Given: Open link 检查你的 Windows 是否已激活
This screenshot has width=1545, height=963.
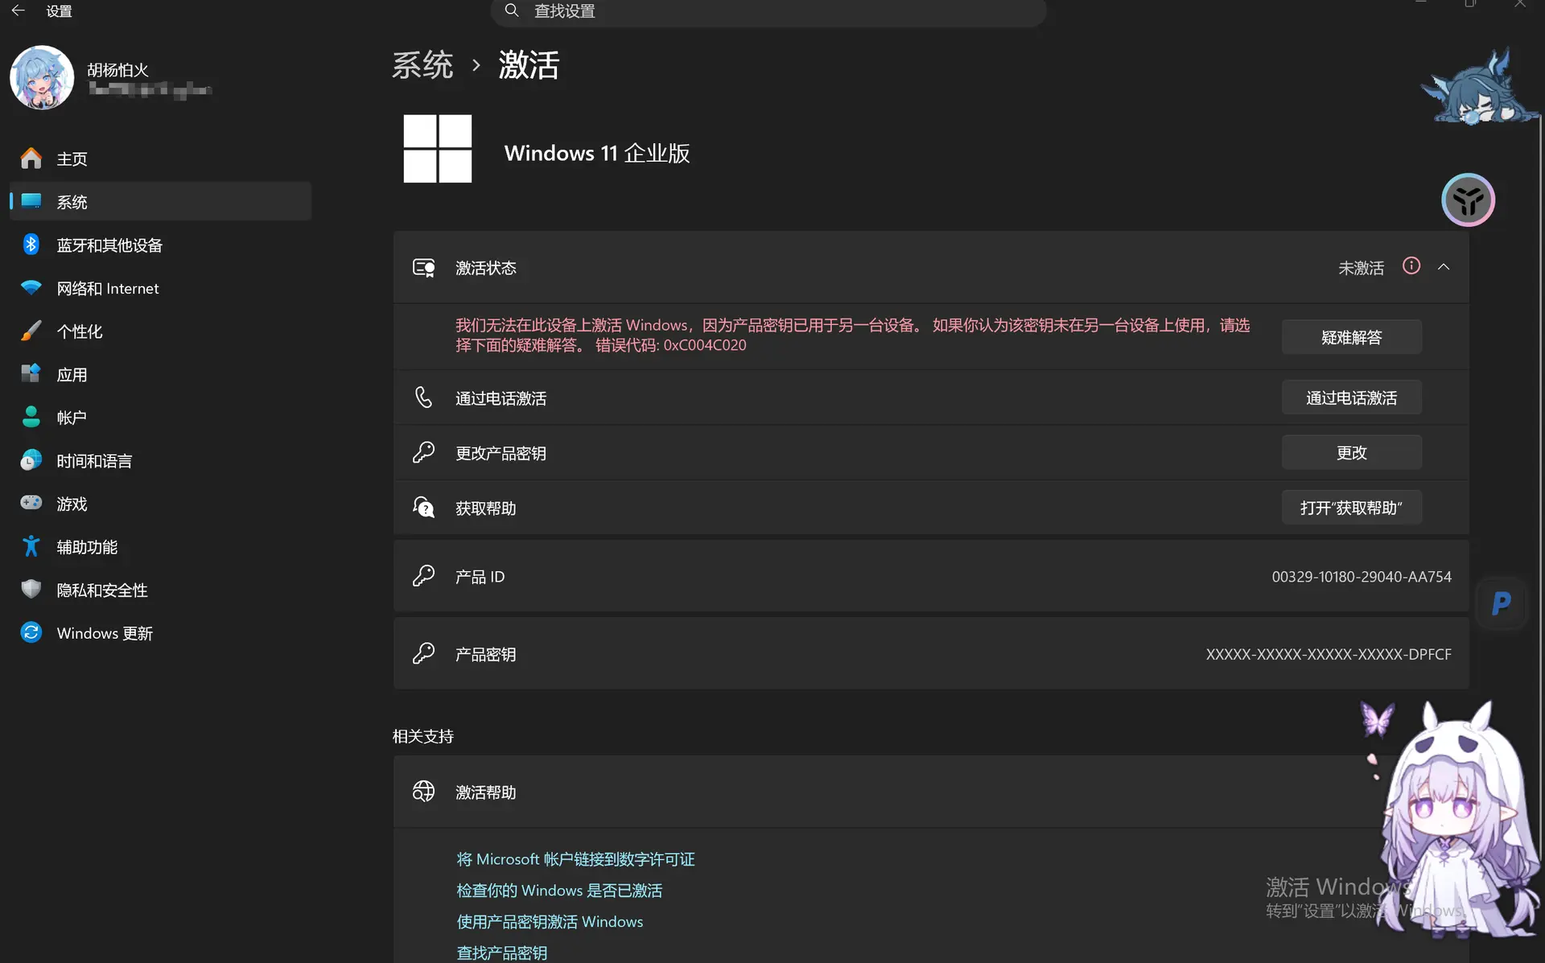Looking at the screenshot, I should [559, 891].
